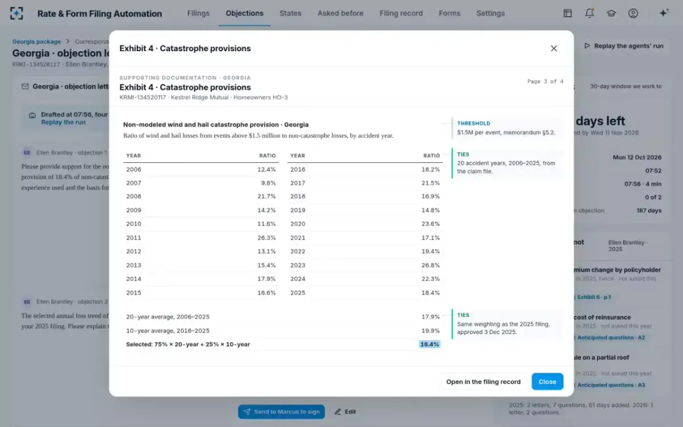Open the Asked before tab

coord(340,13)
